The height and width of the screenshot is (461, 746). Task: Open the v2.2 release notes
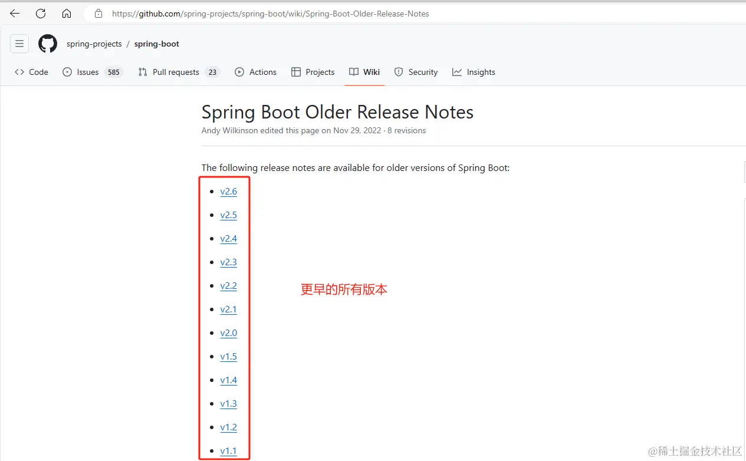pyautogui.click(x=229, y=286)
